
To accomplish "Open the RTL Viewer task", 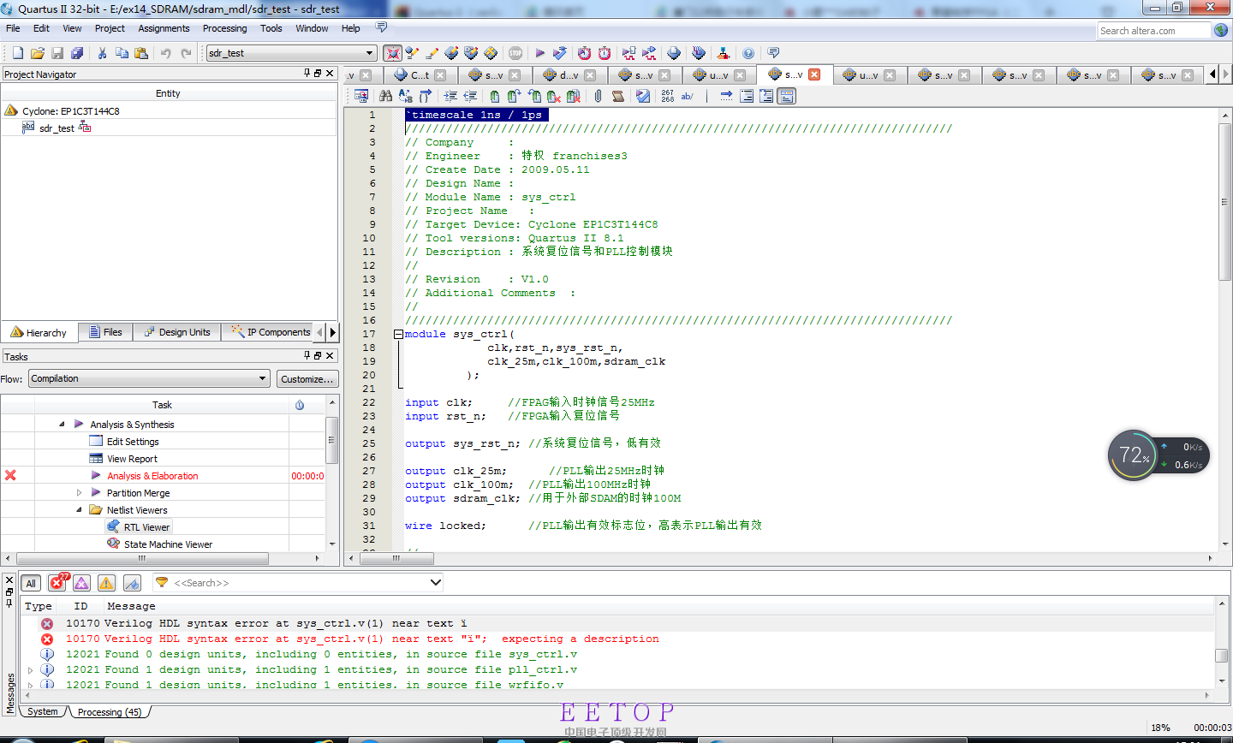I will (146, 527).
